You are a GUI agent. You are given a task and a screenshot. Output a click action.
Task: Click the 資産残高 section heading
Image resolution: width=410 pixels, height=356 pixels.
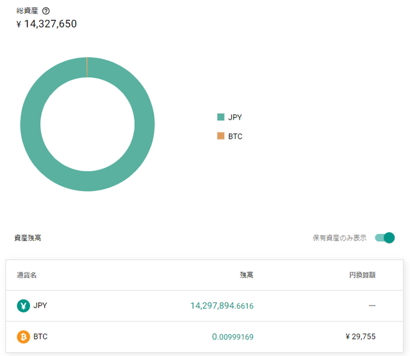pyautogui.click(x=28, y=238)
